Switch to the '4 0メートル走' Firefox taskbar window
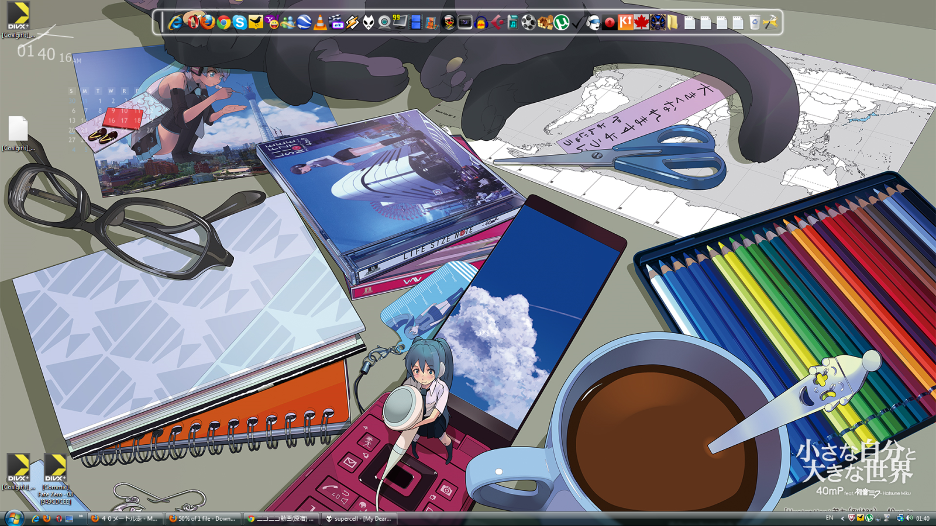The height and width of the screenshot is (526, 936). 124,518
